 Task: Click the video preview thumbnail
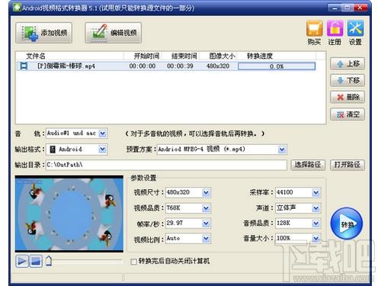(69, 214)
